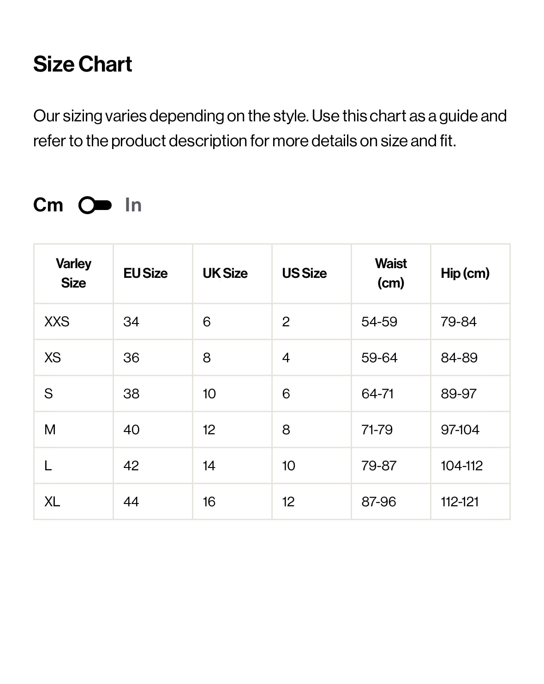Screen dimensions: 544x684
Task: Click the Hip (cm) column header
Action: coord(465,273)
